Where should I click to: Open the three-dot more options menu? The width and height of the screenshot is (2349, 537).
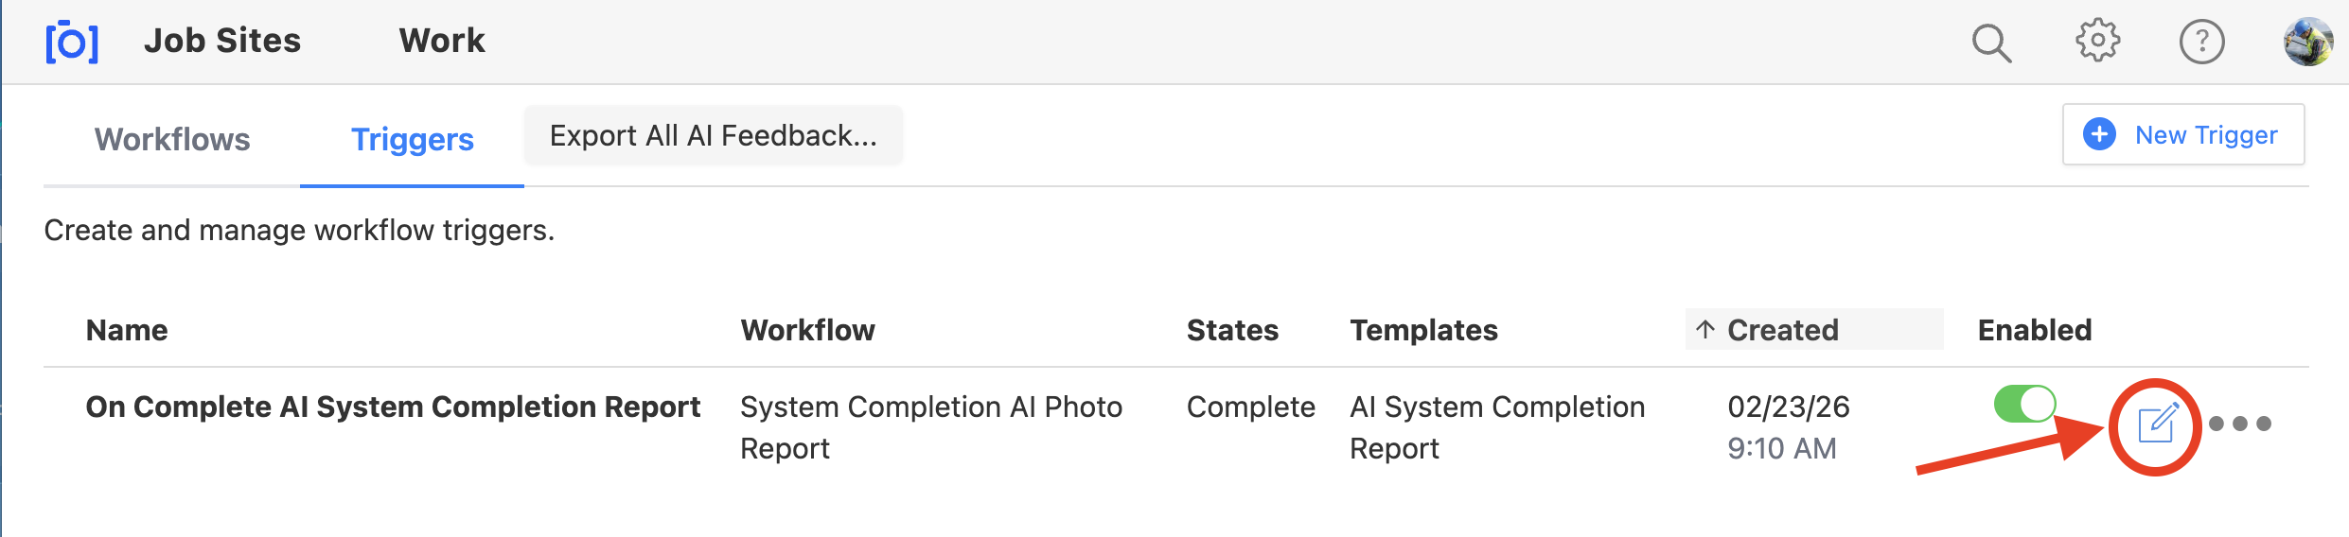click(2239, 424)
